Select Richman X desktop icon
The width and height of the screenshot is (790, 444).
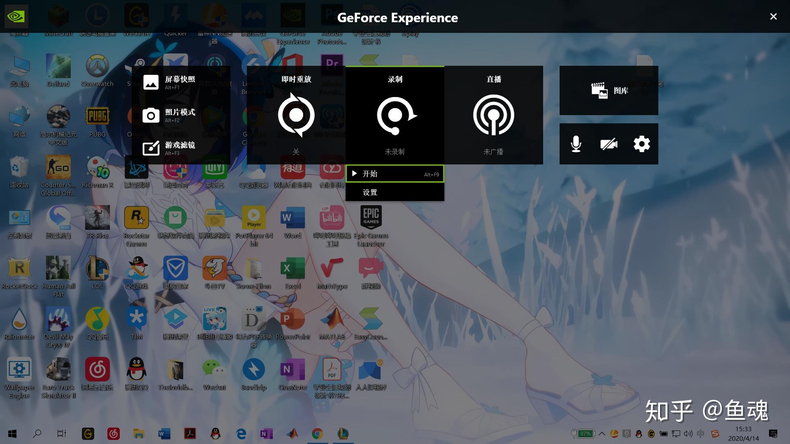98,172
